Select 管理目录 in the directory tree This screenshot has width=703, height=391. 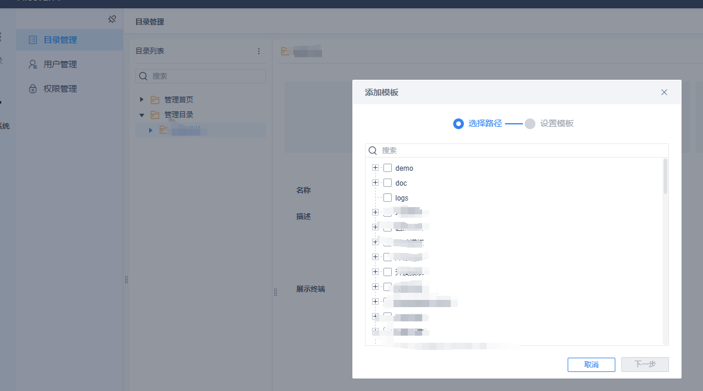(179, 115)
